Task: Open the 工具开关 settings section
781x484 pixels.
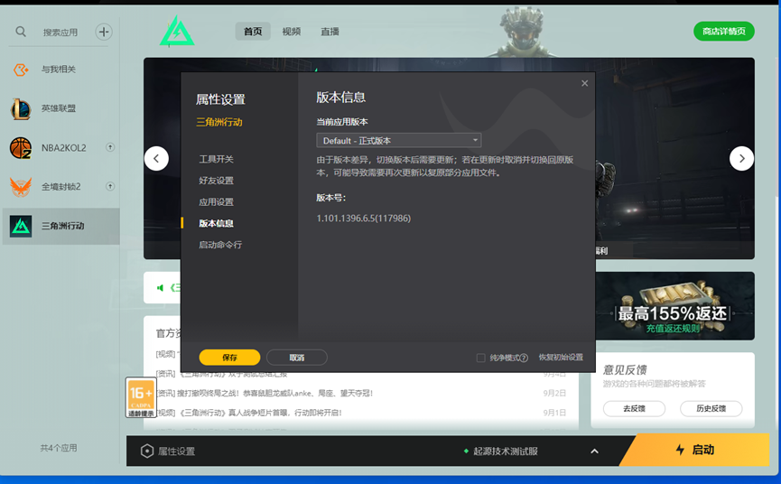Action: [x=216, y=159]
